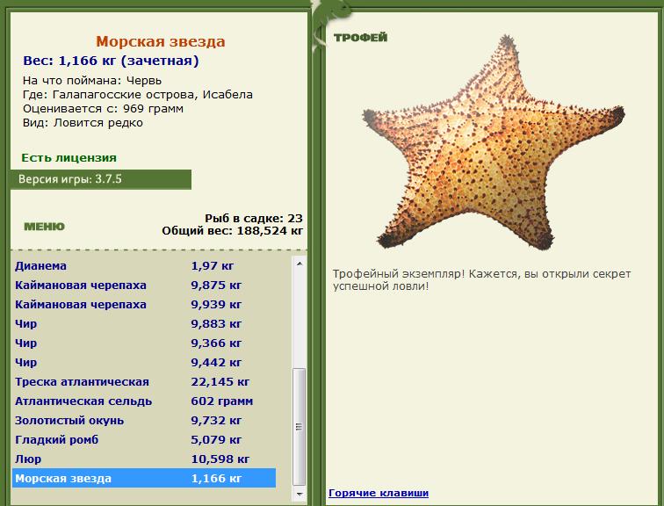The width and height of the screenshot is (664, 506).
Task: Click the fish list scrollbar thumb
Action: coord(300,427)
